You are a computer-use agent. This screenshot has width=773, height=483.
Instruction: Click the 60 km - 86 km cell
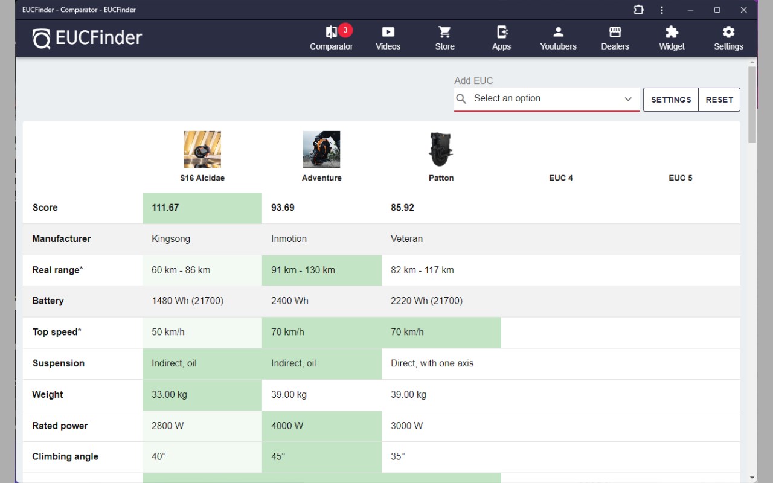(202, 270)
